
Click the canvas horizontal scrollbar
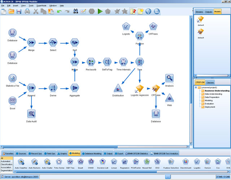[x=60, y=147]
